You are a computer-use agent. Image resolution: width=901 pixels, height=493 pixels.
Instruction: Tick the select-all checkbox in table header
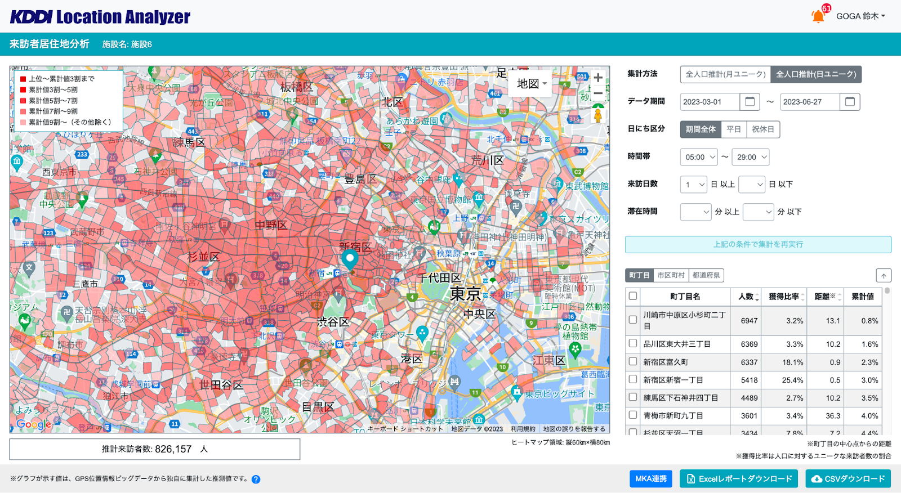click(x=633, y=296)
